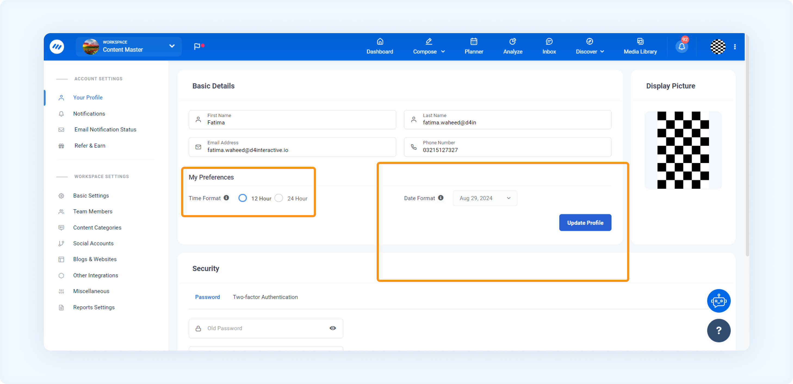Click the Blogs & Websites layout icon

[x=61, y=259]
